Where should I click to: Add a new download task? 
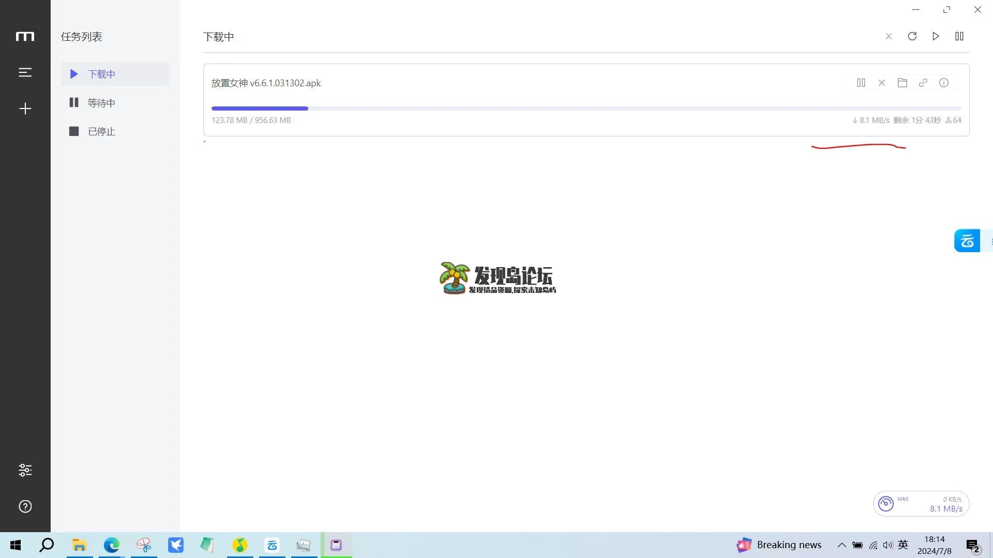click(25, 109)
